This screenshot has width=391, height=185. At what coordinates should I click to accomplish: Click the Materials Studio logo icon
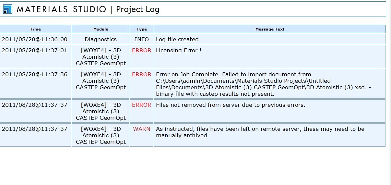click(x=7, y=9)
